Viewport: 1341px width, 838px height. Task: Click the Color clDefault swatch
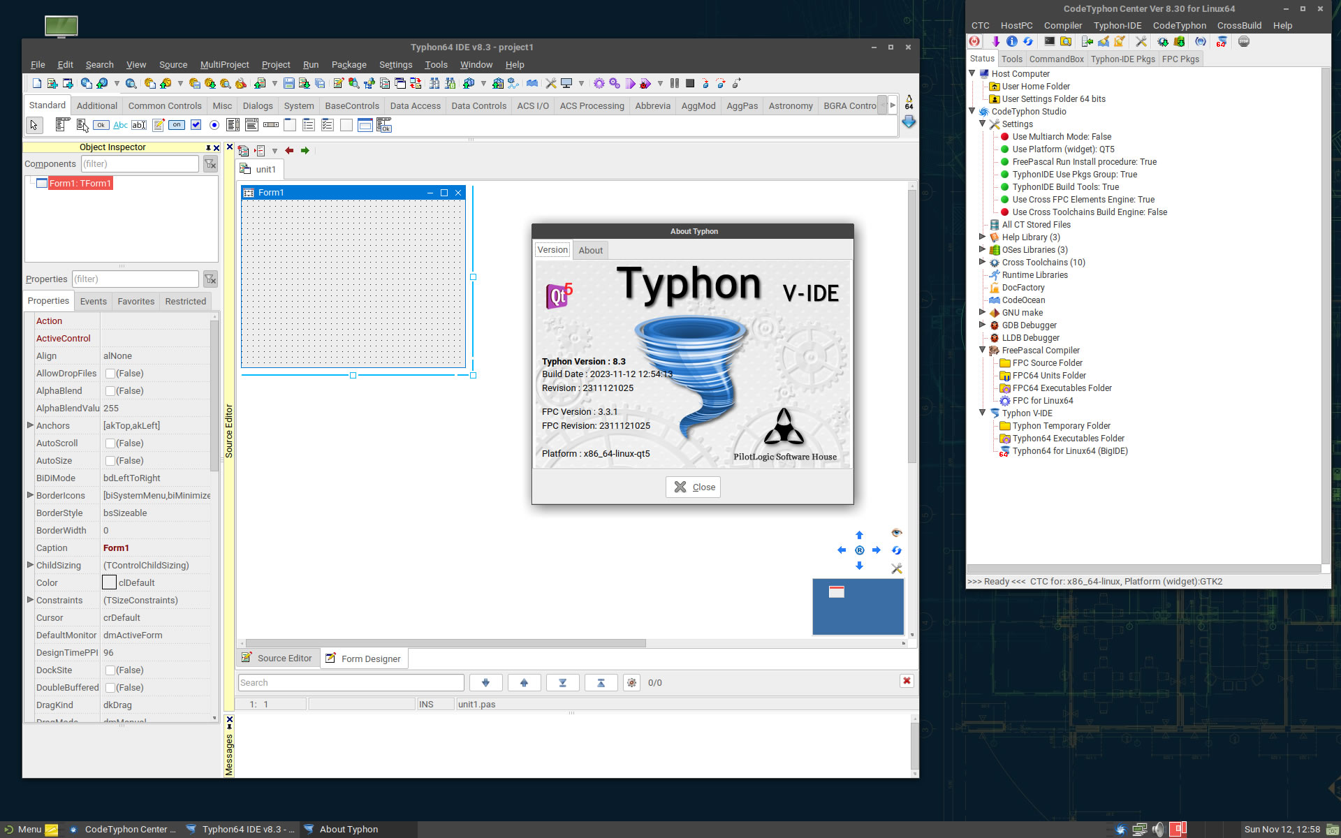coord(110,582)
